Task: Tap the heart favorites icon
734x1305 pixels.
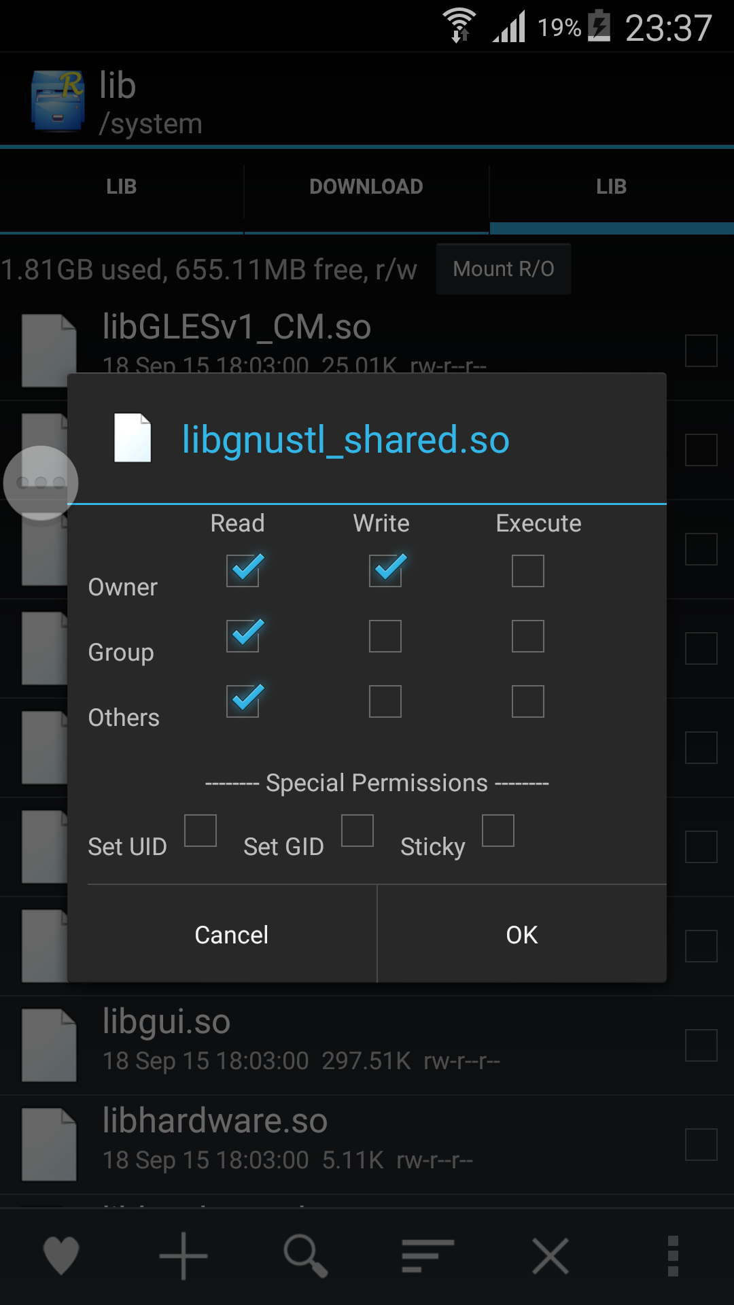Action: tap(61, 1255)
